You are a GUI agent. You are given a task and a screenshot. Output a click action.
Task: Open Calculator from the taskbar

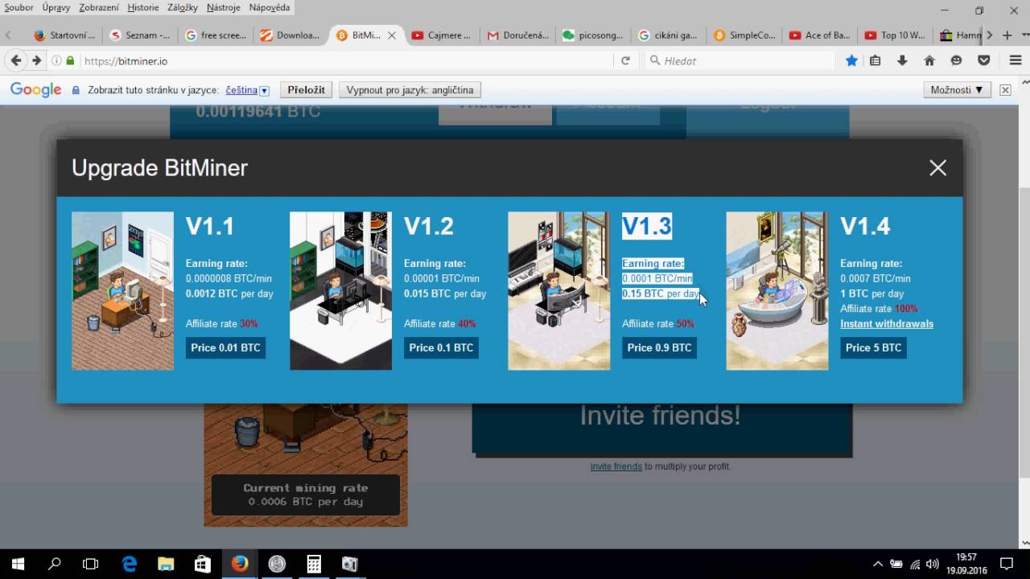point(314,564)
